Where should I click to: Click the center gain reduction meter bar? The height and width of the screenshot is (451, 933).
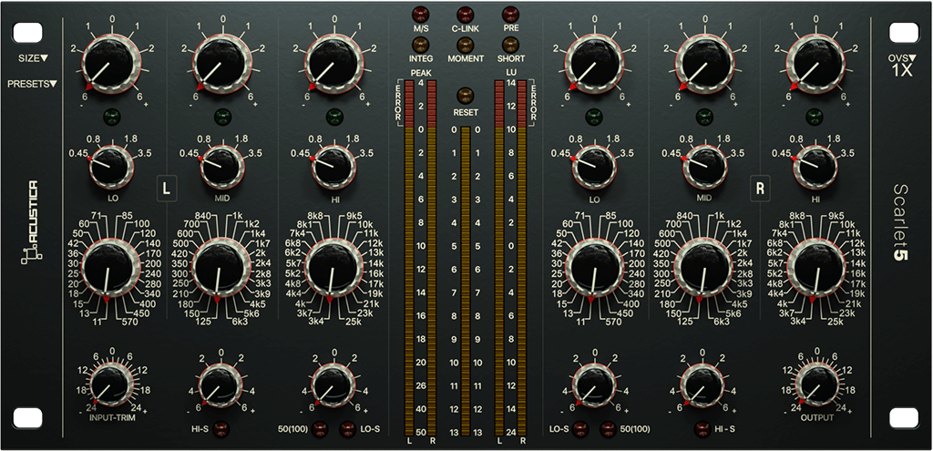click(466, 282)
